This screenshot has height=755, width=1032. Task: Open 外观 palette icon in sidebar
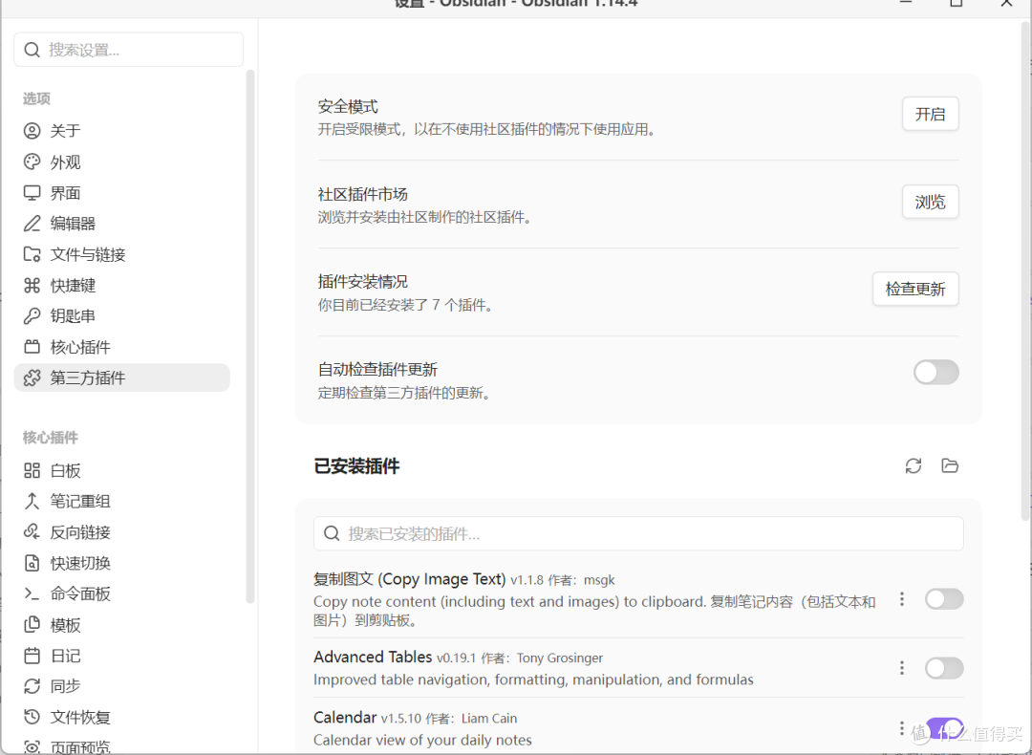tap(32, 162)
